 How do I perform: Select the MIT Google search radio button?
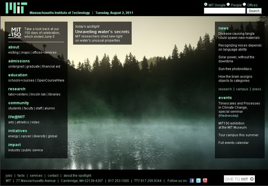[206, 4]
